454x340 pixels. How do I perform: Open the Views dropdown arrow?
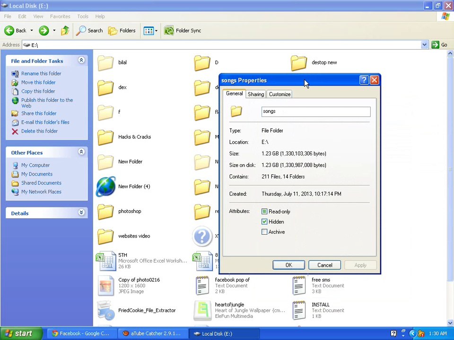point(157,31)
